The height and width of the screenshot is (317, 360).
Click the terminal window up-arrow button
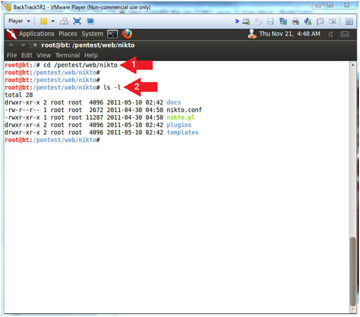coord(11,45)
